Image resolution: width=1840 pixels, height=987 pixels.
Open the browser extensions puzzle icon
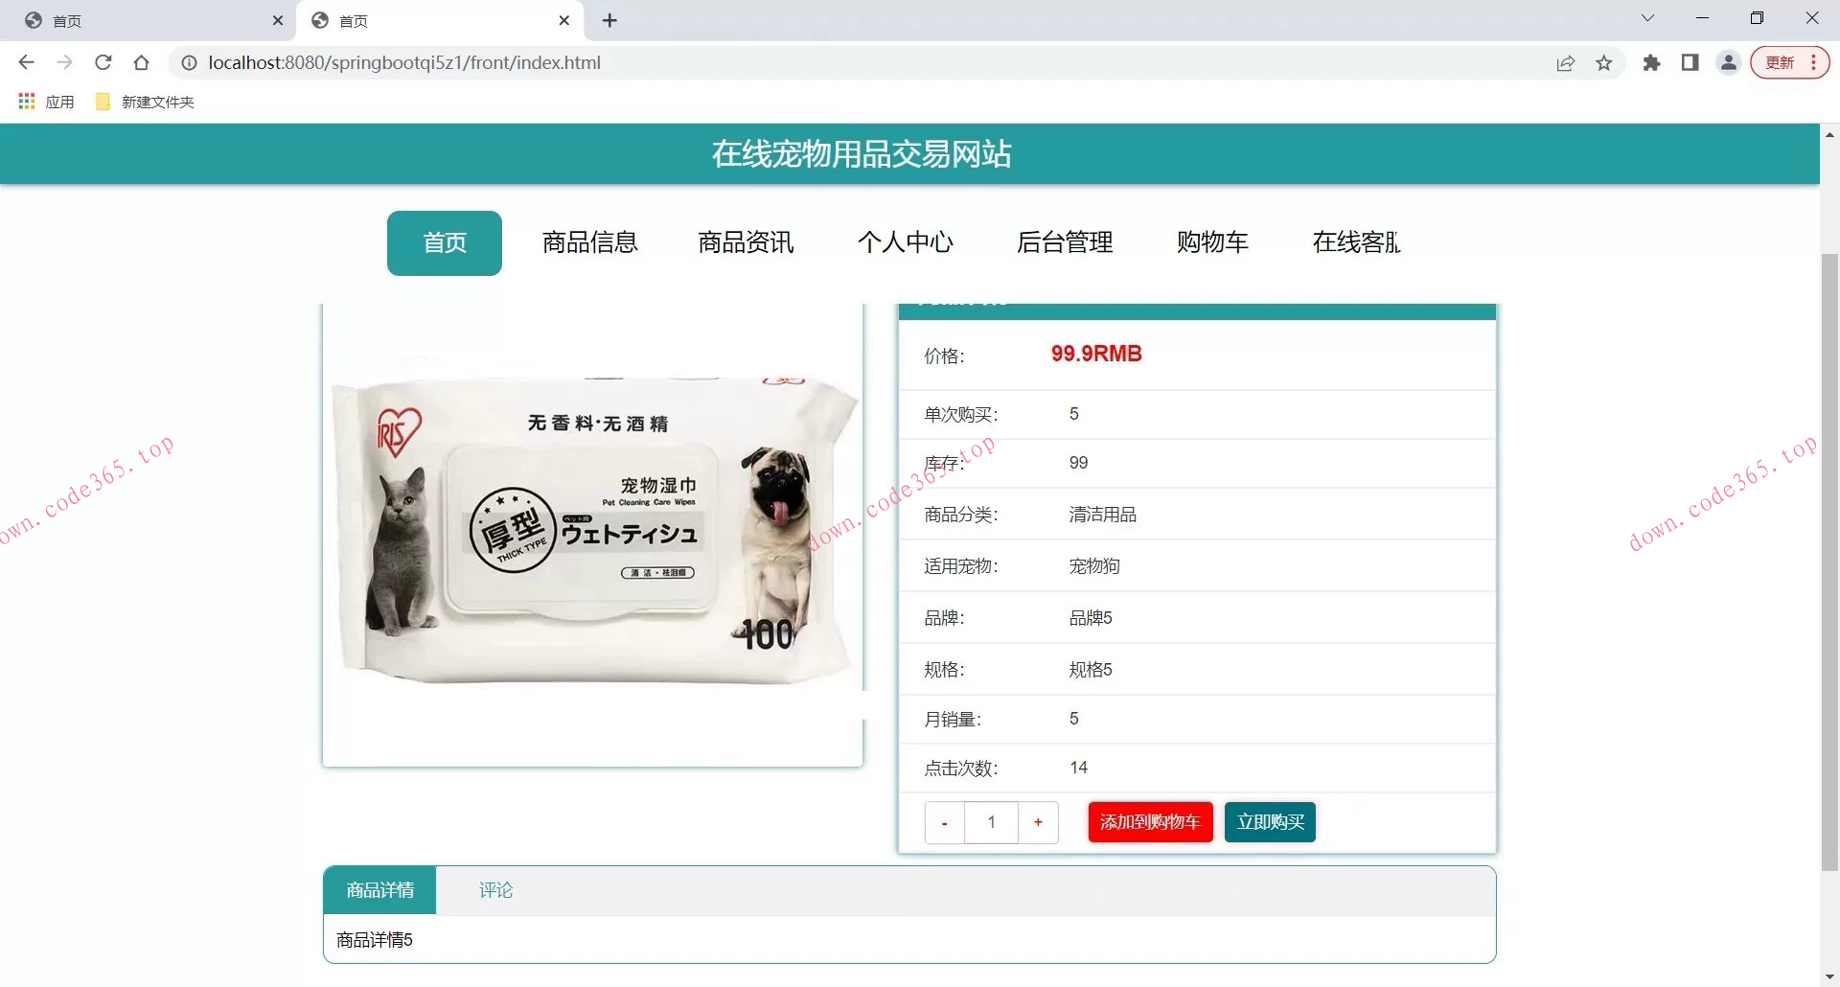click(x=1651, y=62)
